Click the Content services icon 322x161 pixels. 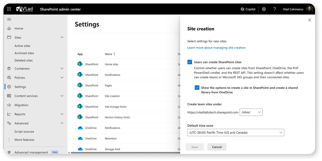tap(9, 96)
